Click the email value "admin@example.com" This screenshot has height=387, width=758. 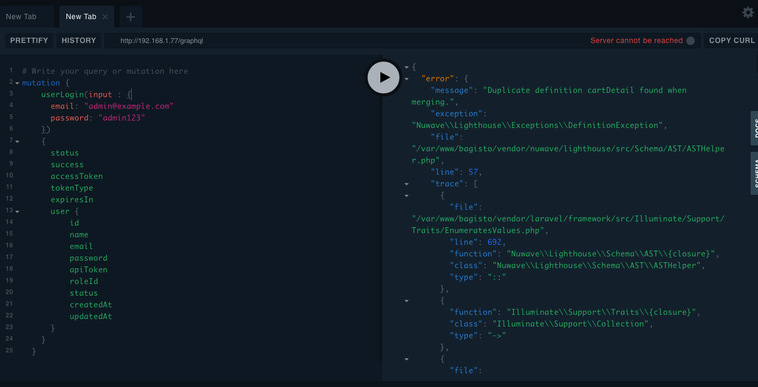129,106
